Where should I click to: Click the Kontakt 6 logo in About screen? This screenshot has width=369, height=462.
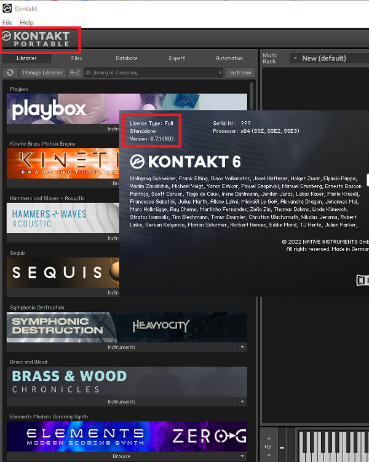click(x=185, y=162)
